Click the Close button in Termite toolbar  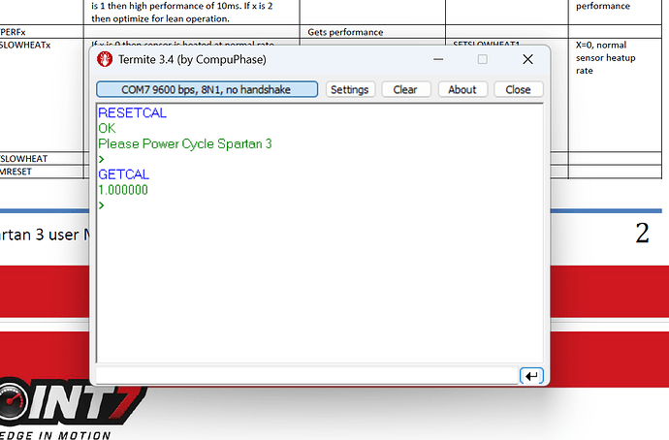519,89
